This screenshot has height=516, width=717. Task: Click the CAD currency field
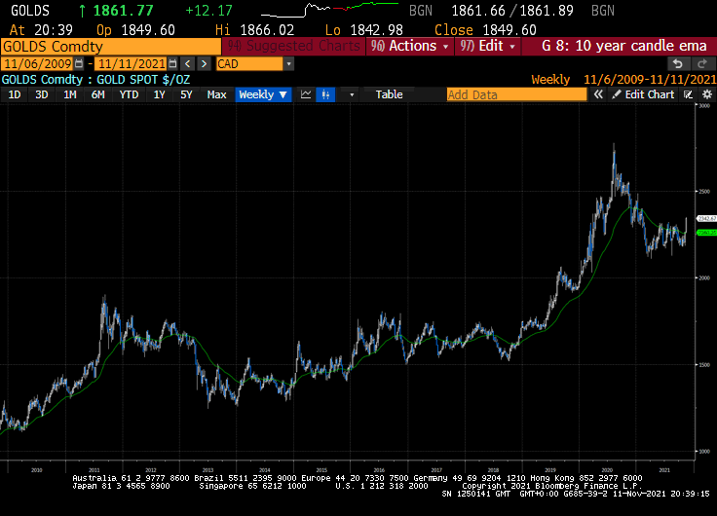click(249, 63)
